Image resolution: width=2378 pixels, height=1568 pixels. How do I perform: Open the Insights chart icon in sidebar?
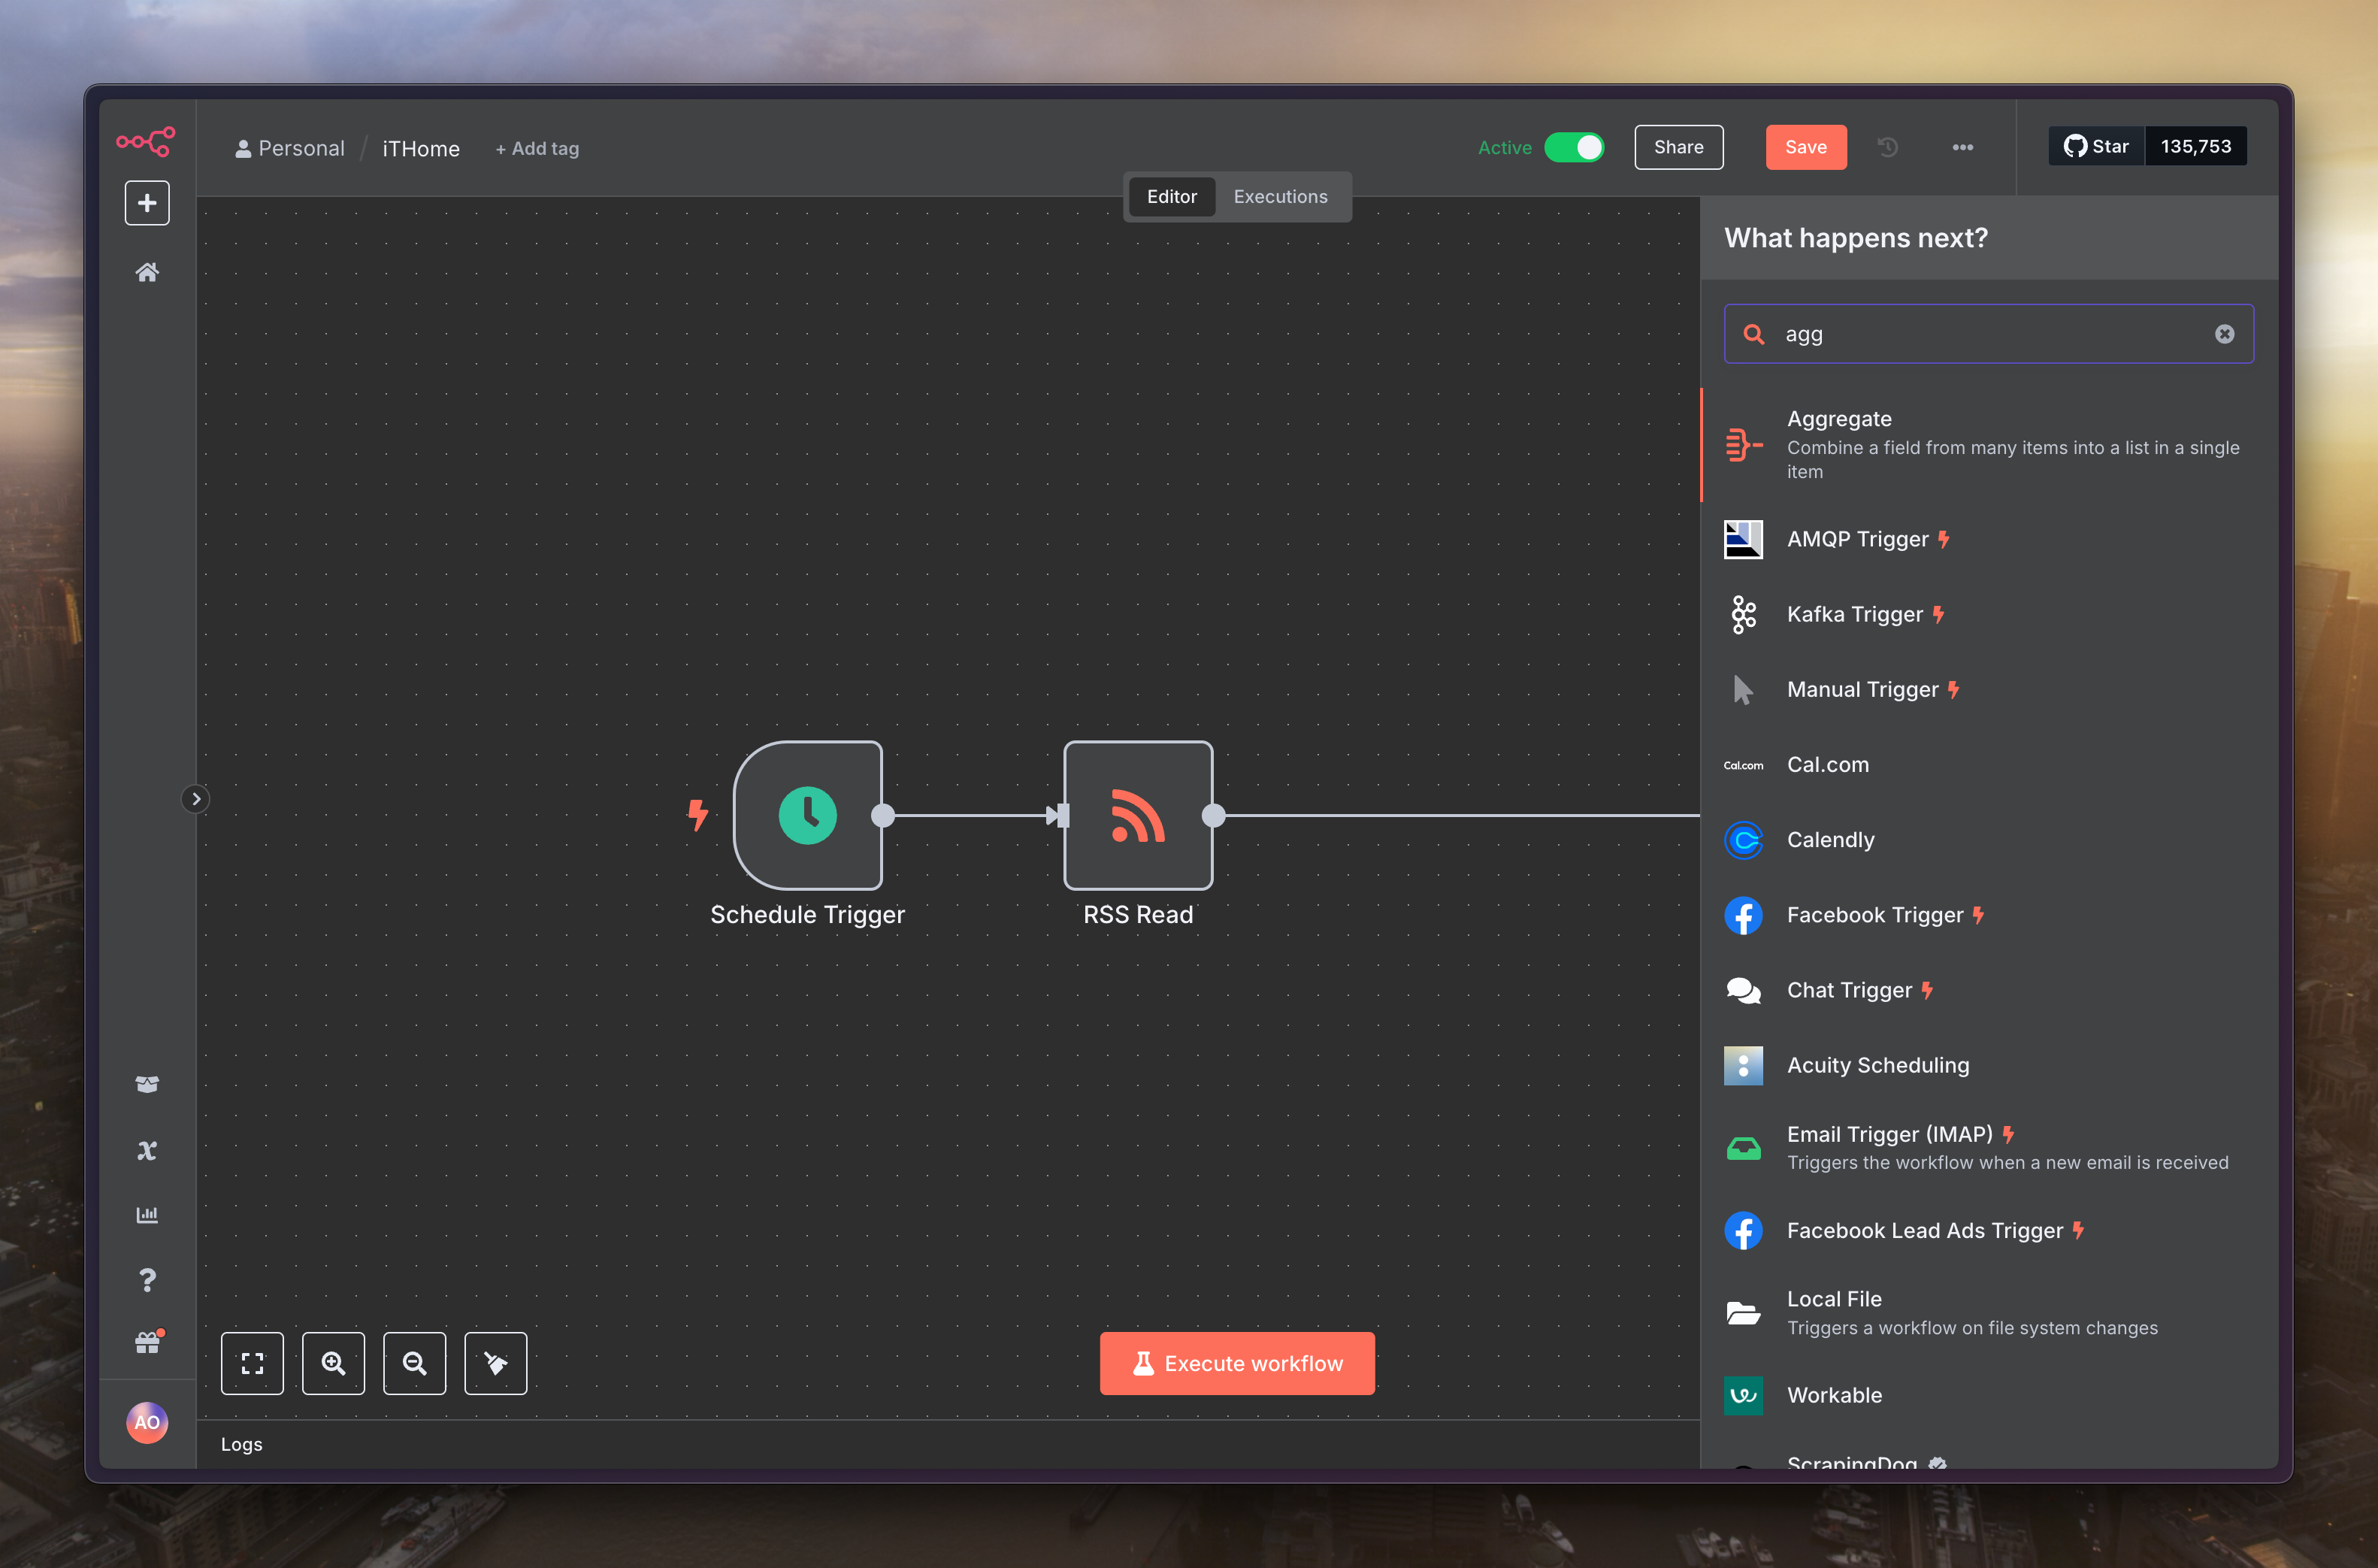coord(147,1215)
